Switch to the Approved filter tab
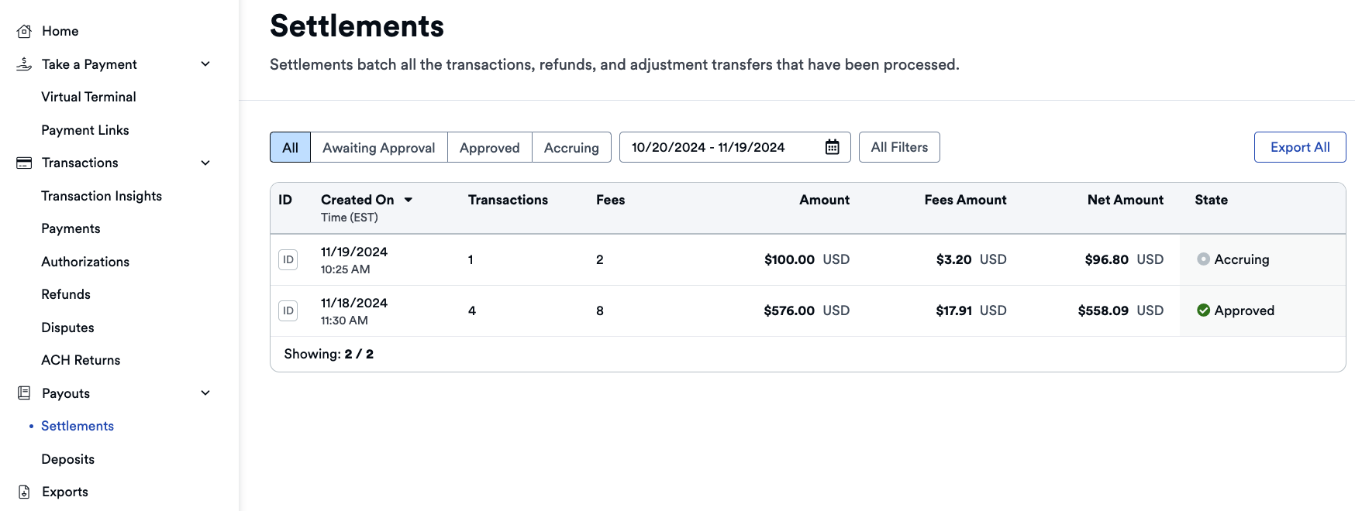The width and height of the screenshot is (1355, 511). 489,148
